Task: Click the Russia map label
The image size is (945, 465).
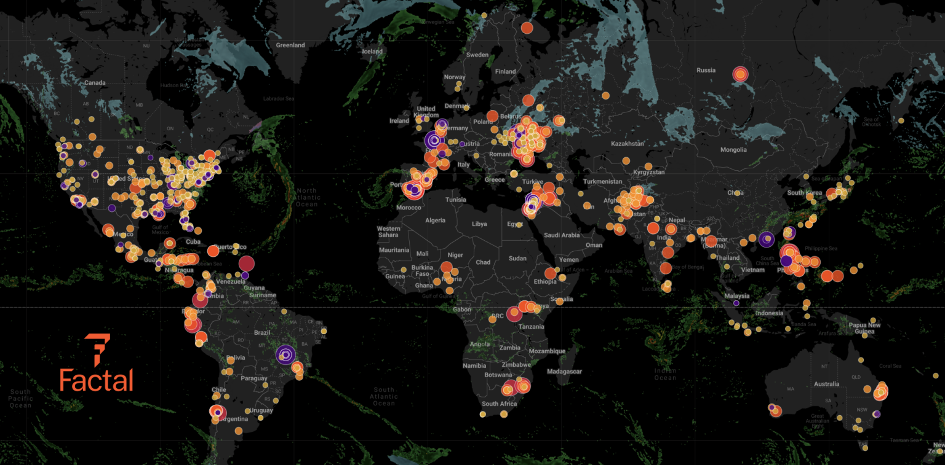Action: [706, 70]
